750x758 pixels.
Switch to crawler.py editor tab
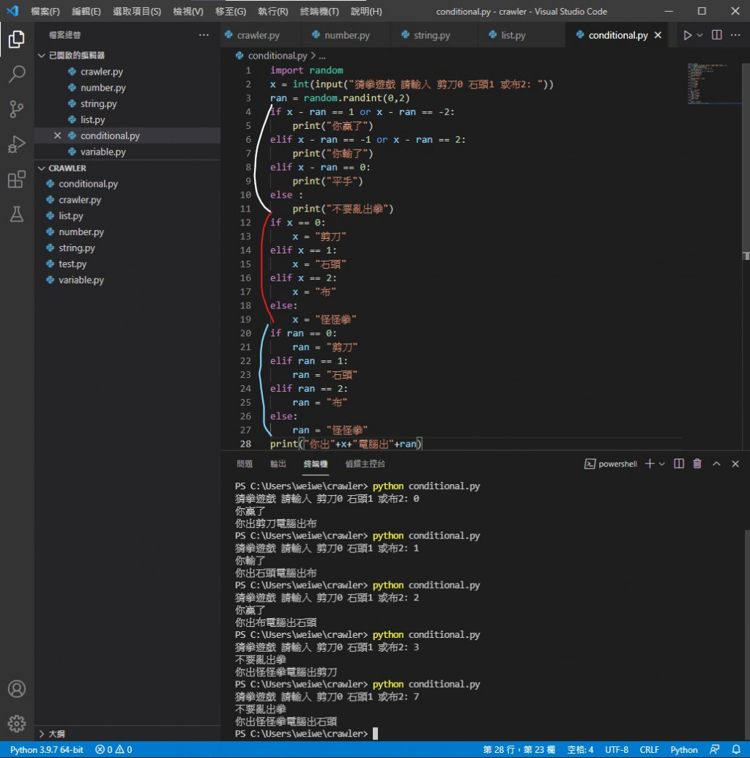[x=259, y=35]
